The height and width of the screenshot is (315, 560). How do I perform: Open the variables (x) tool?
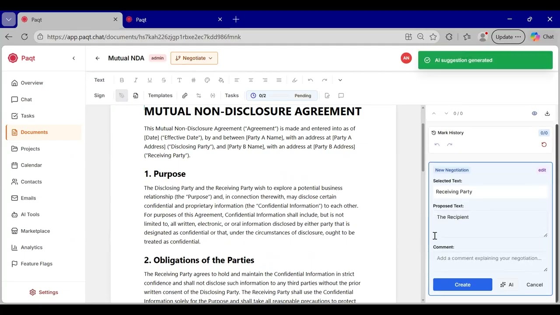coord(213,95)
